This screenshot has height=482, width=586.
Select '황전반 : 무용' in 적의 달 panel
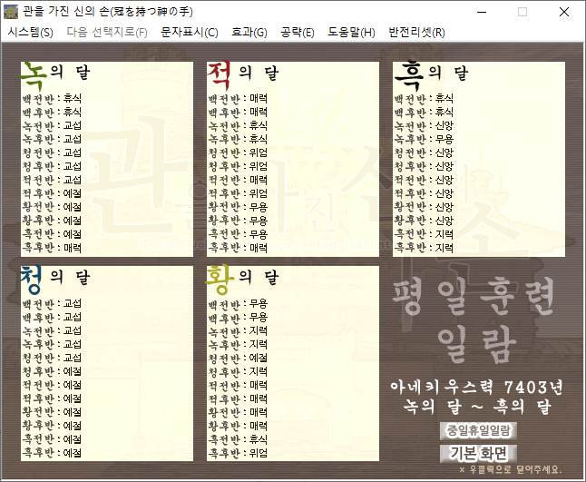(x=238, y=207)
